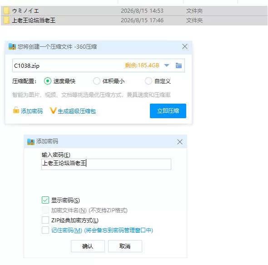
Task: Check the 记住密码(M) checkbox
Action: click(45, 230)
